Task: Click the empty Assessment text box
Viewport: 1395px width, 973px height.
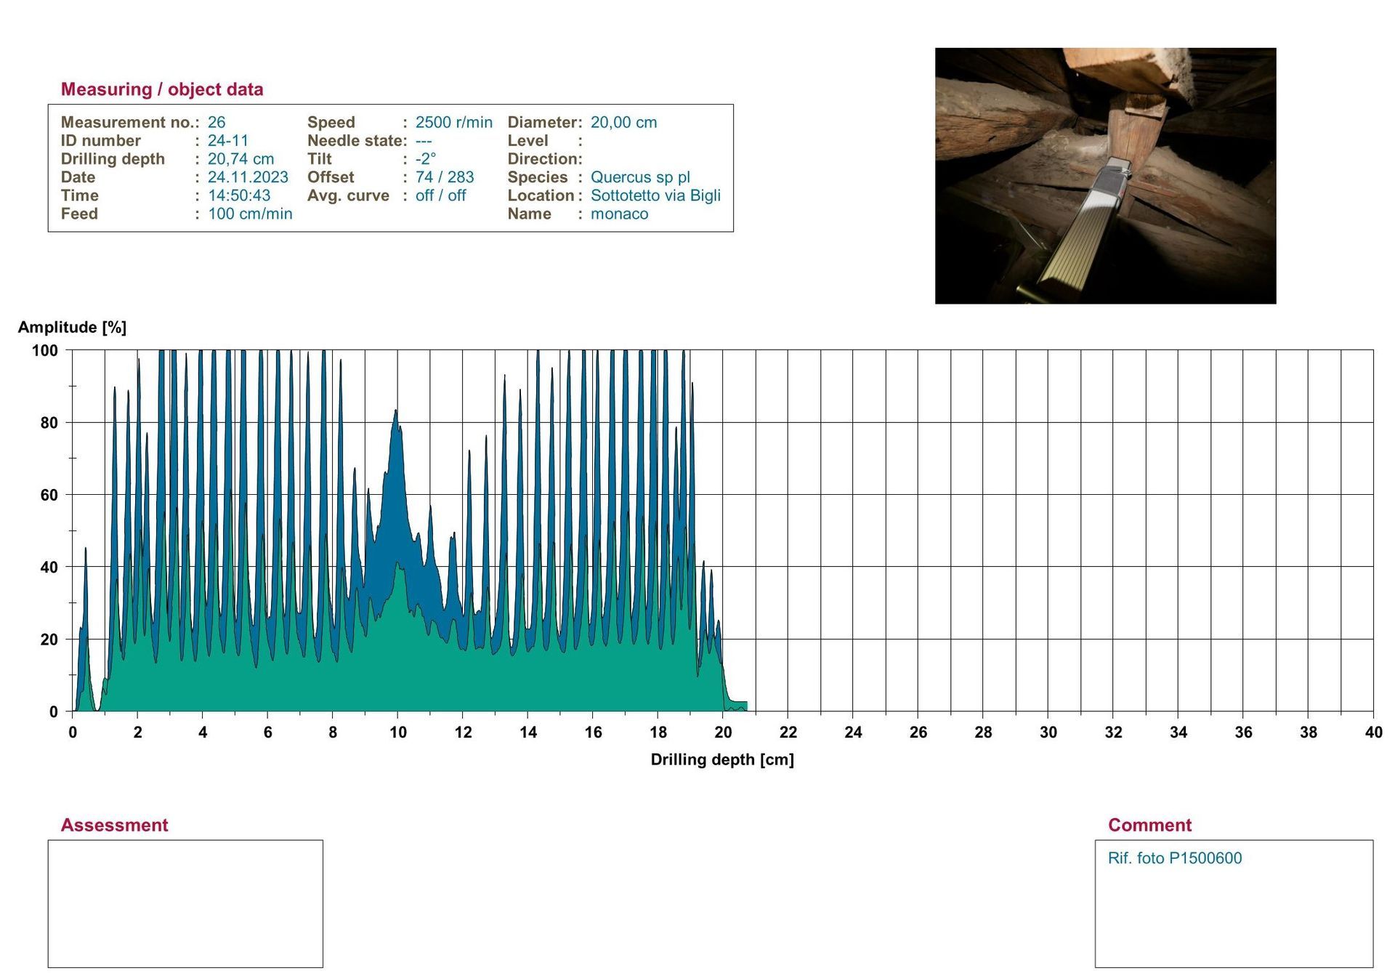Action: 185,903
